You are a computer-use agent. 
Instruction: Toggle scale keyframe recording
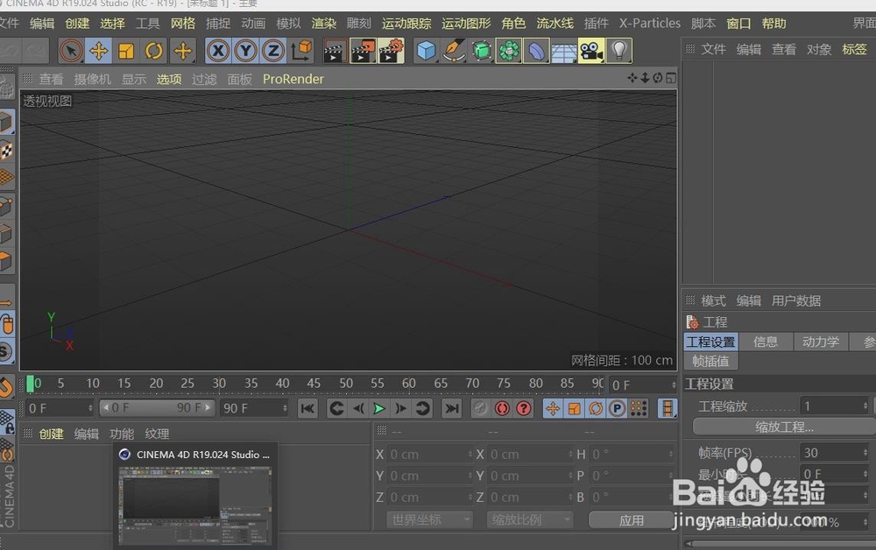point(575,409)
